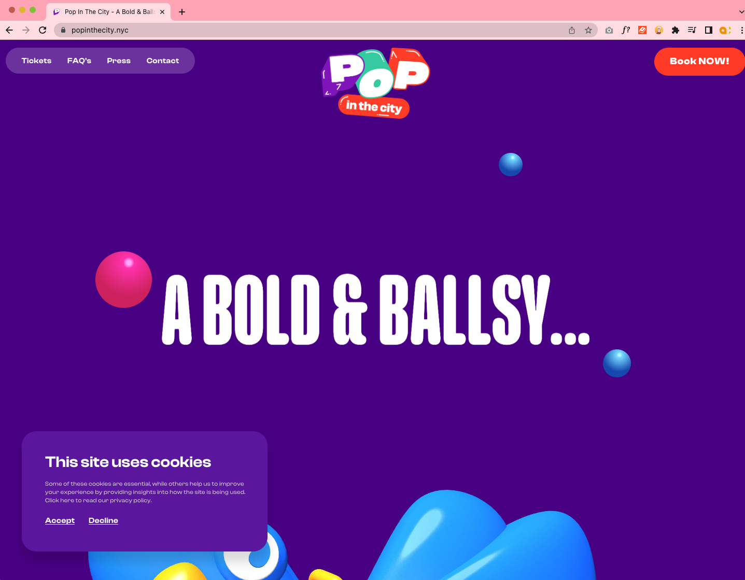This screenshot has height=580, width=745.
Task: Toggle the browser side panel icon
Action: point(709,30)
